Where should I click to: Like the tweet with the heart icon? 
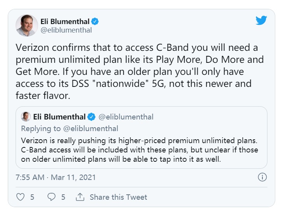pyautogui.click(x=20, y=197)
